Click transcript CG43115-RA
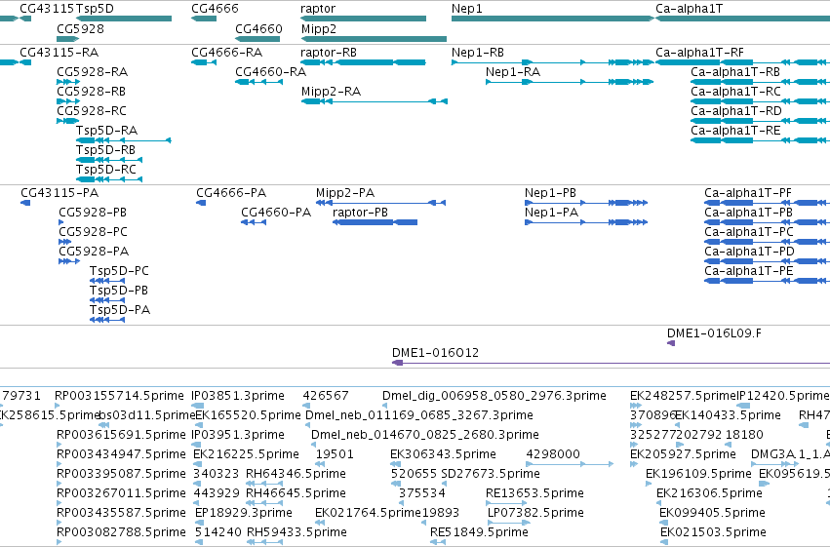Screen dimensions: 830x547 (x=59, y=53)
